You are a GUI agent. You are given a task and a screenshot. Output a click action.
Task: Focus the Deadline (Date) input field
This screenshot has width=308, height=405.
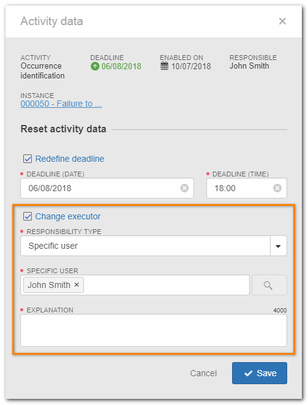(107, 188)
